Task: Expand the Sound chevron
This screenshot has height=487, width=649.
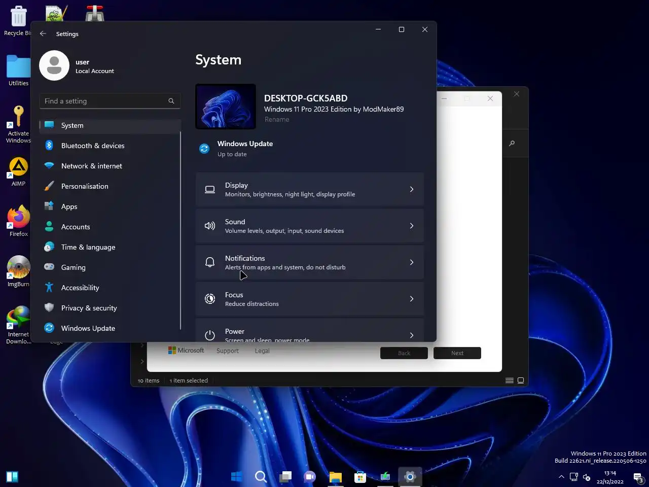Action: tap(412, 226)
